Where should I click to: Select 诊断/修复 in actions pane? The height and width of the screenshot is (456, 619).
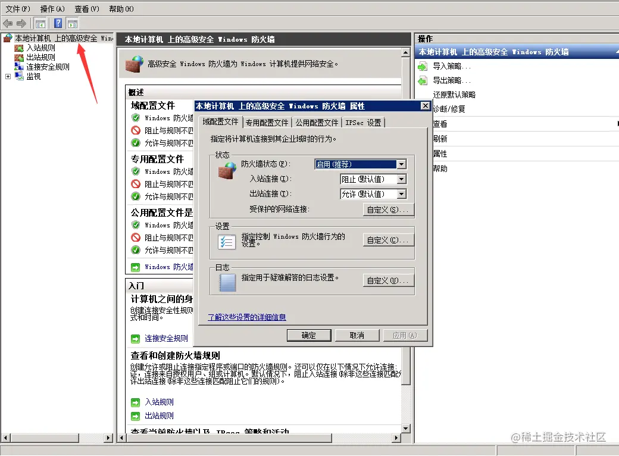449,109
